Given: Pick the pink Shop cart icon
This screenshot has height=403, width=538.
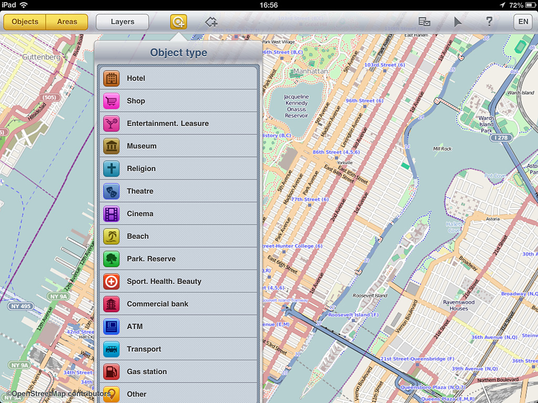Looking at the screenshot, I should click(111, 101).
